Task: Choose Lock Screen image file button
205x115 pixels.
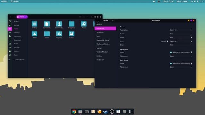Action: [x=181, y=64]
